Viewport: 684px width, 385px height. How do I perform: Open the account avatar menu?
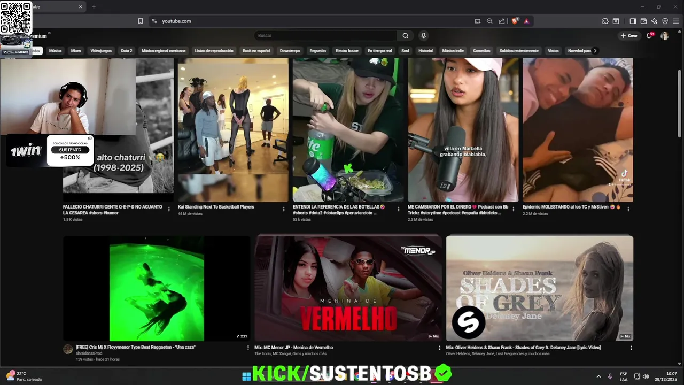click(665, 36)
